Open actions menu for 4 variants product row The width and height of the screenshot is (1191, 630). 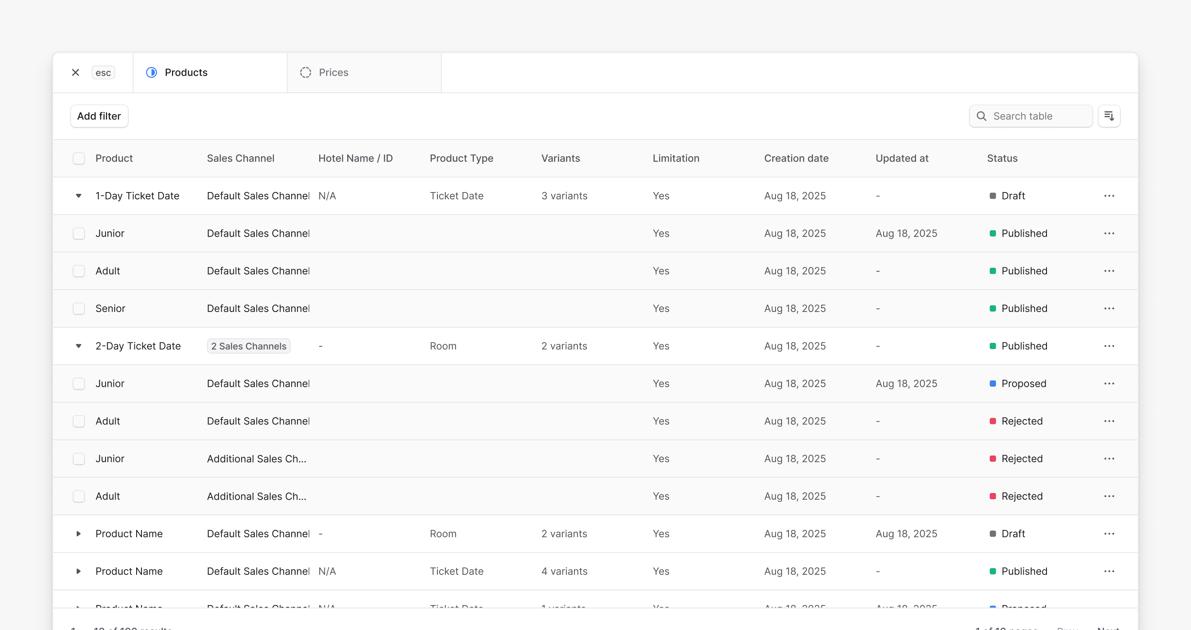point(1109,571)
